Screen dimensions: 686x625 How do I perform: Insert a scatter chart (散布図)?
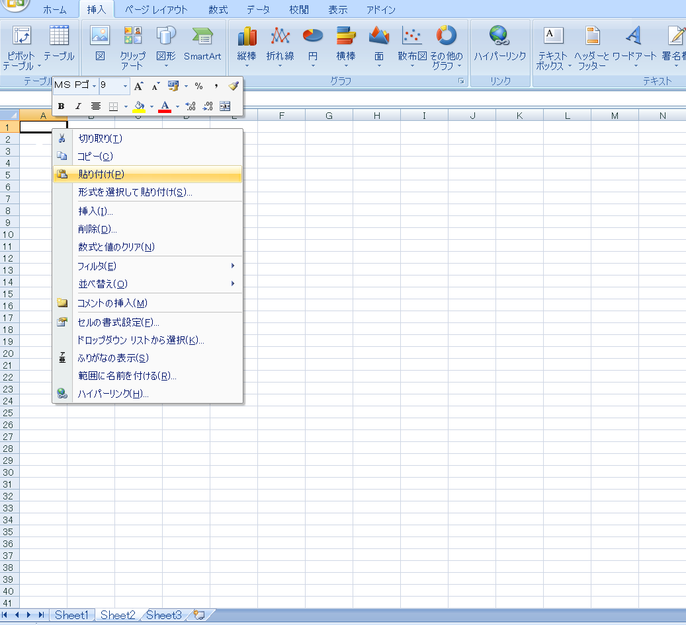(x=412, y=46)
